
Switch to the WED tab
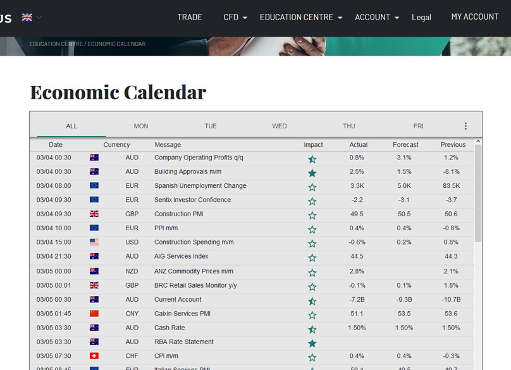280,126
